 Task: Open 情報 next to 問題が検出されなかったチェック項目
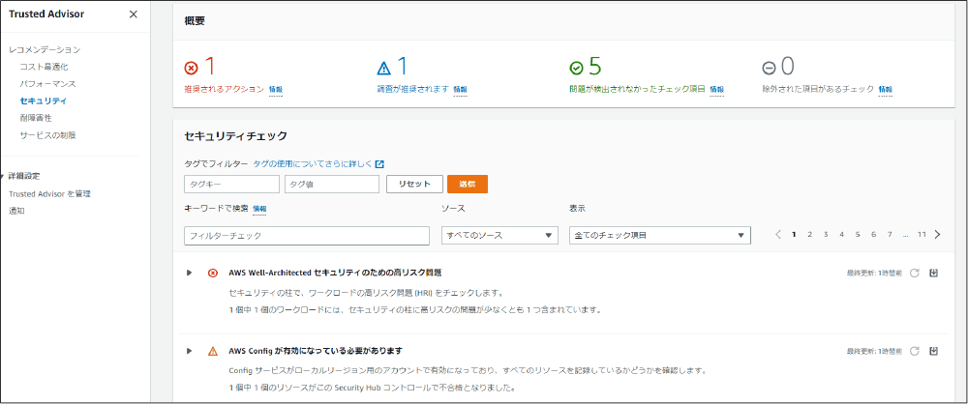tap(716, 90)
